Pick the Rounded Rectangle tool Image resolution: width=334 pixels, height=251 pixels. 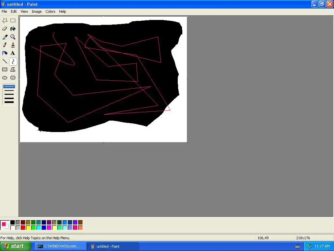click(13, 78)
